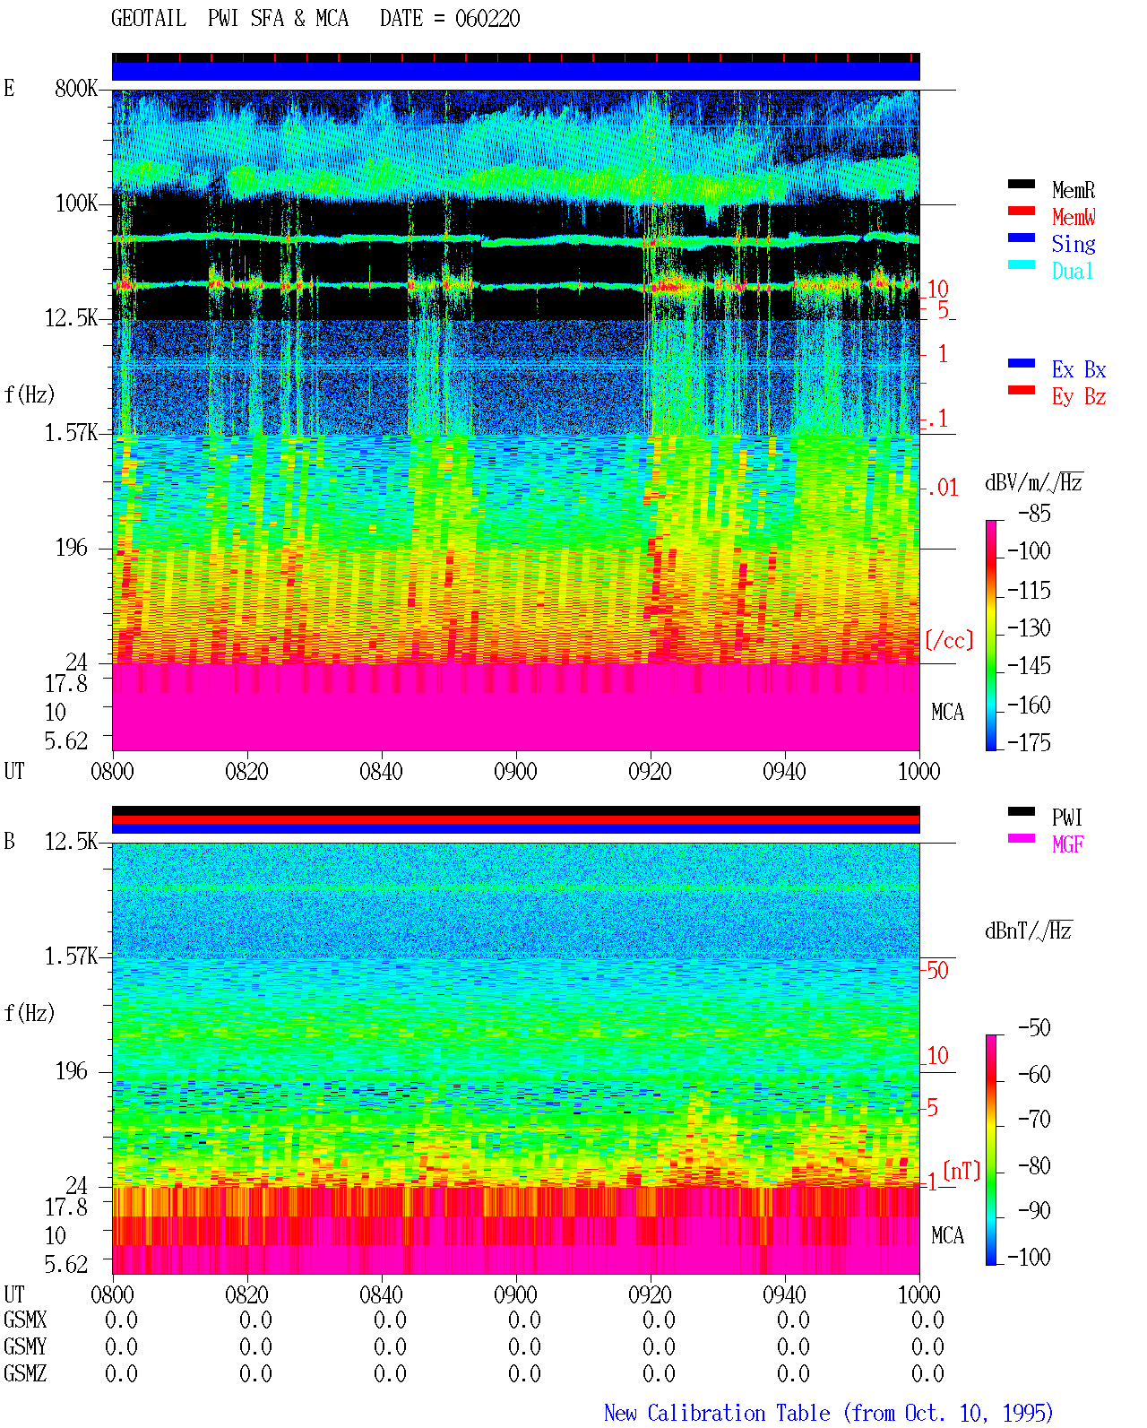The height and width of the screenshot is (1428, 1147).
Task: Click the -175 color scale value
Action: click(1029, 742)
